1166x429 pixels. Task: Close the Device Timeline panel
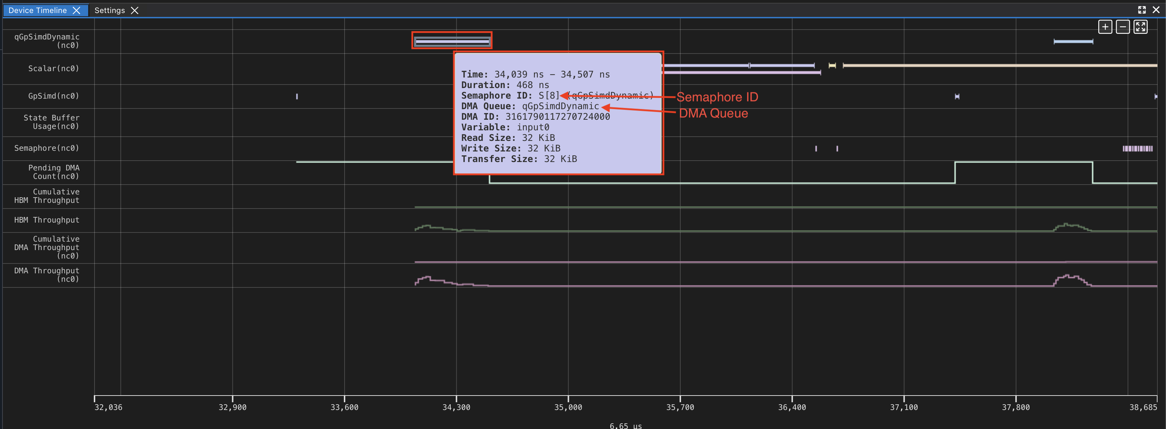point(1157,10)
